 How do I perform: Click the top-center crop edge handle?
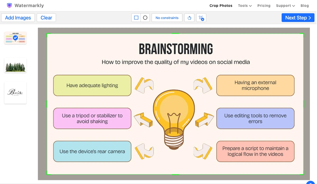[x=175, y=33]
